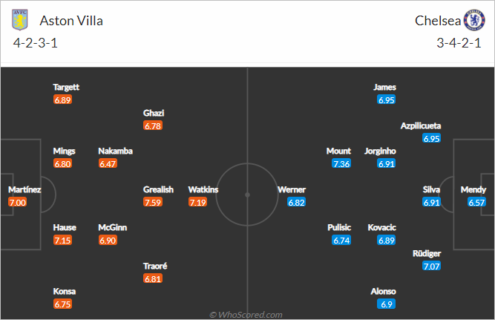Click the Chelsea 3-4-2-1 formation text

[459, 43]
